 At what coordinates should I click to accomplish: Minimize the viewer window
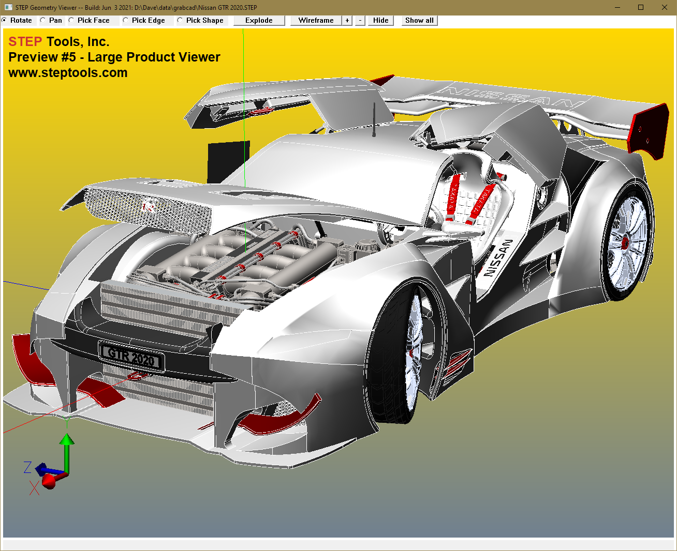(618, 7)
